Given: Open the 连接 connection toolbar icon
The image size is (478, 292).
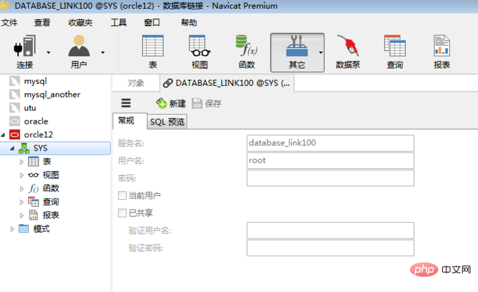Looking at the screenshot, I should pos(25,46).
